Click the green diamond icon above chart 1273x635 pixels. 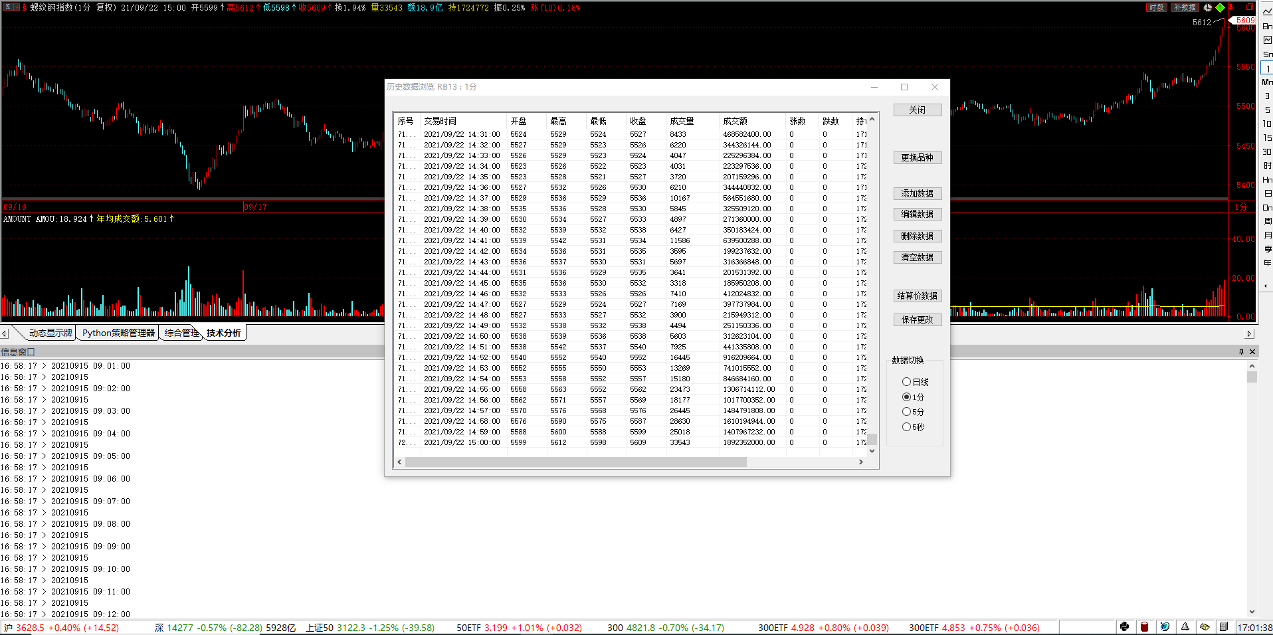1220,8
